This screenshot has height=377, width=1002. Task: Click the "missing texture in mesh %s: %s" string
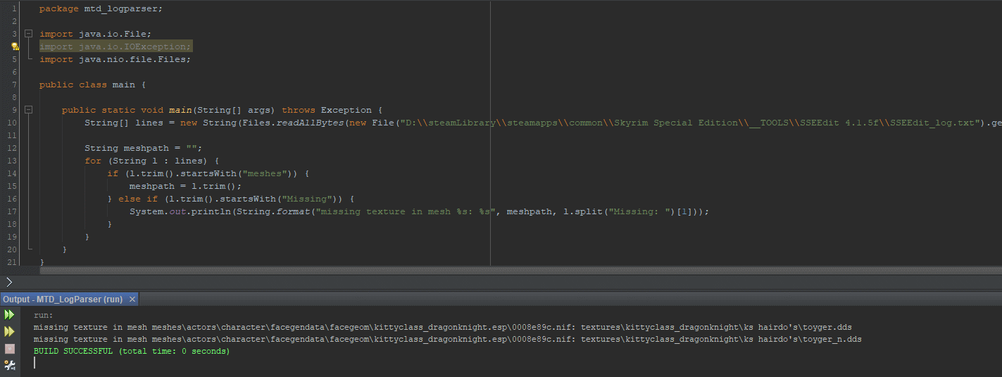[x=406, y=211]
